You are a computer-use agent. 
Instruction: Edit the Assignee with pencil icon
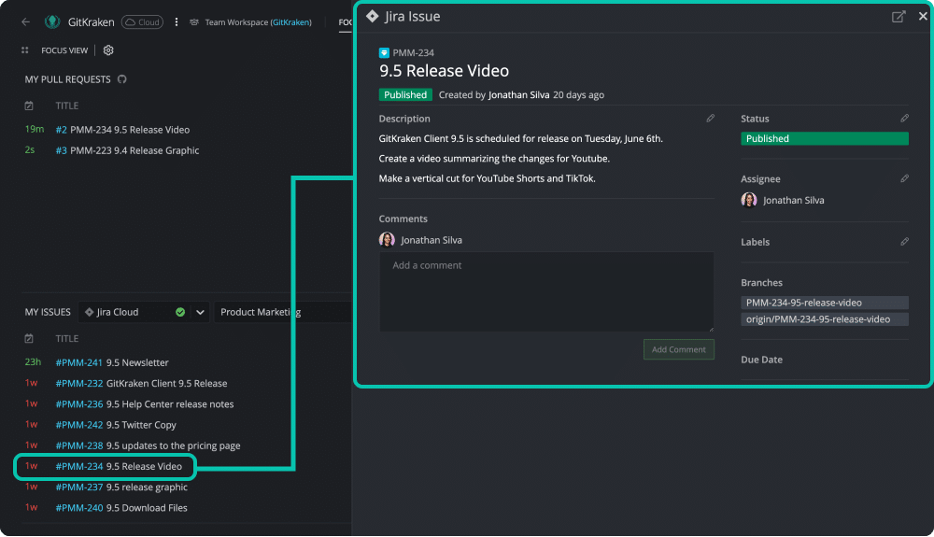(904, 178)
